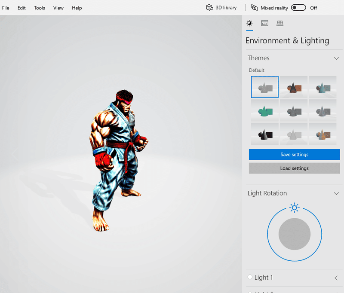Select the radio button next to Light 1
Image resolution: width=344 pixels, height=293 pixels.
249,278
